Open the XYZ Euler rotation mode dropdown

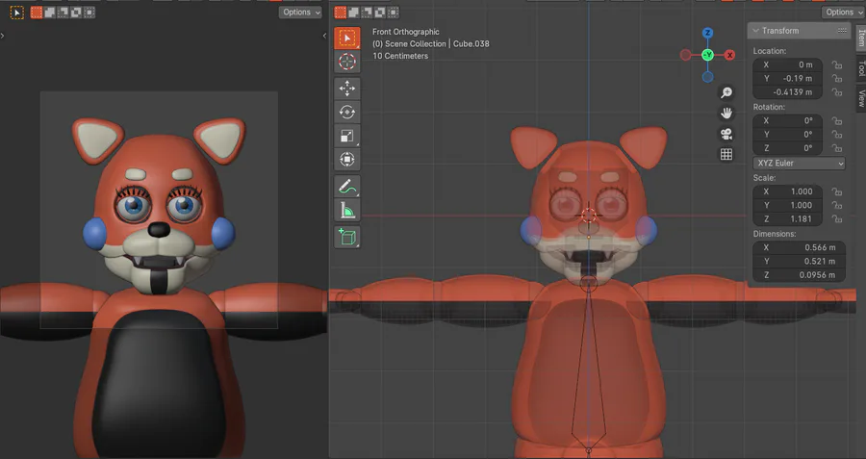pos(799,163)
